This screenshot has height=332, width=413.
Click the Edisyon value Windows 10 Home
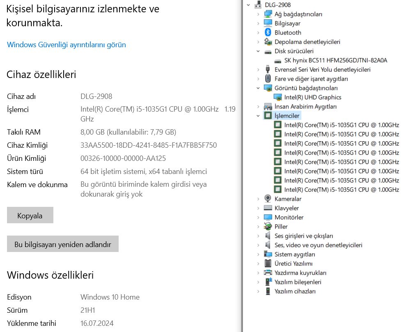(x=110, y=297)
